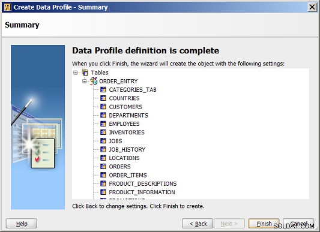
Task: Select LOCATIONS table name
Action: click(x=124, y=158)
